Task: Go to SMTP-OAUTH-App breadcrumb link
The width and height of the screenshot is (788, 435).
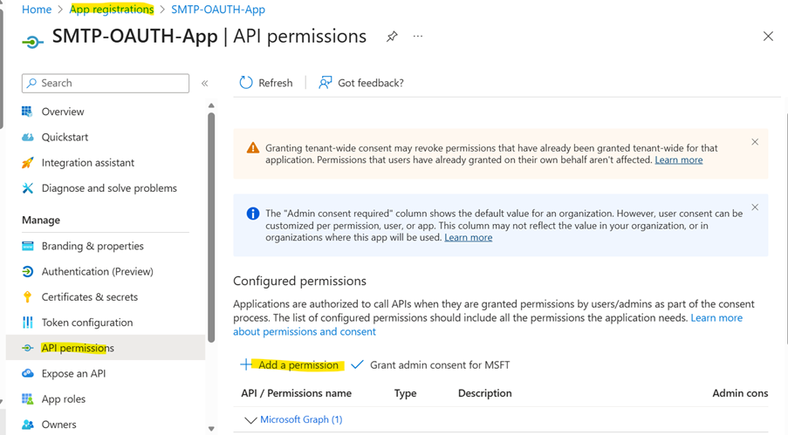Action: (218, 10)
